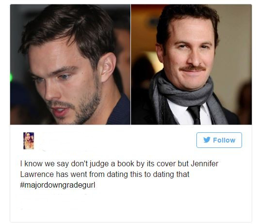Open the tweet author's profile avatar
The image size is (259, 224).
[29, 141]
